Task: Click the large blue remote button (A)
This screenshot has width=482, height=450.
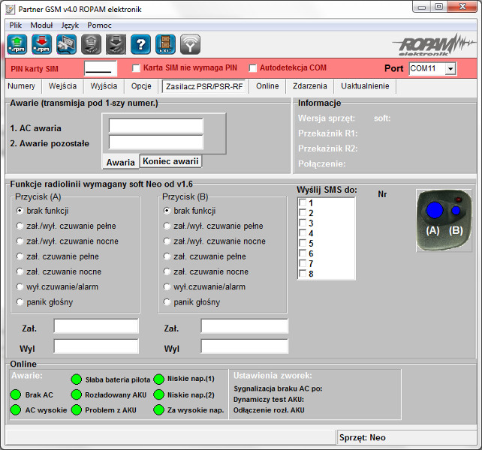Action: [x=434, y=211]
